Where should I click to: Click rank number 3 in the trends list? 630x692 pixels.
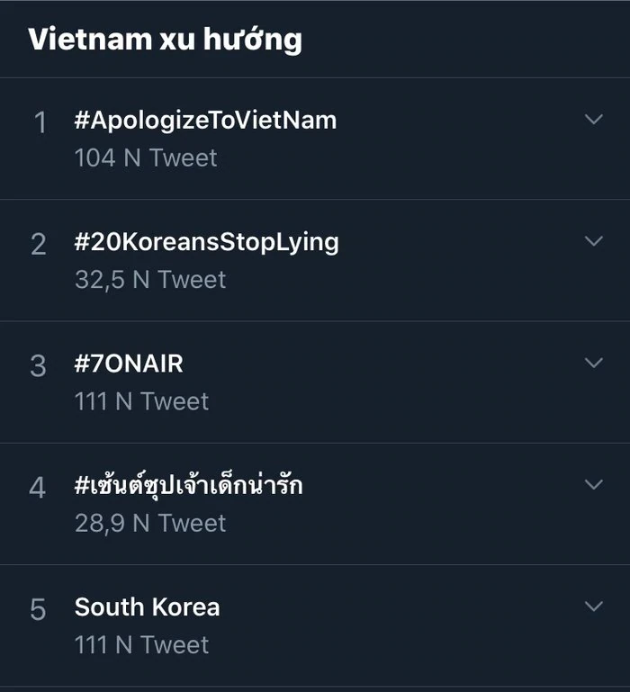point(39,365)
